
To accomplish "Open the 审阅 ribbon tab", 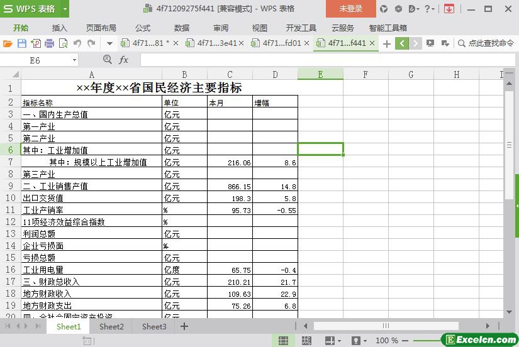I will (x=221, y=28).
